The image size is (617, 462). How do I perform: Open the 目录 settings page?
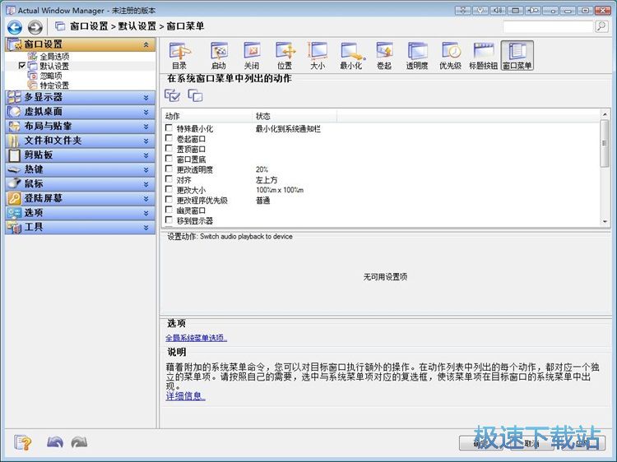click(x=179, y=56)
